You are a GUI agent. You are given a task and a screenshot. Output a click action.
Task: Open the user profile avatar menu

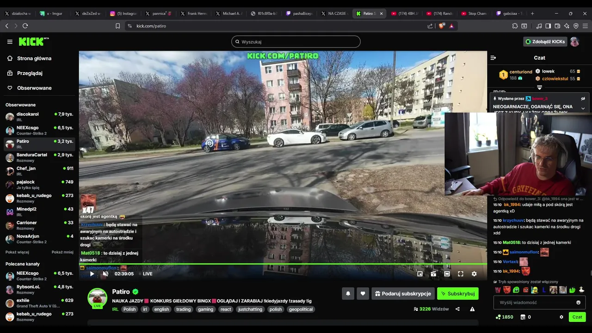574,42
